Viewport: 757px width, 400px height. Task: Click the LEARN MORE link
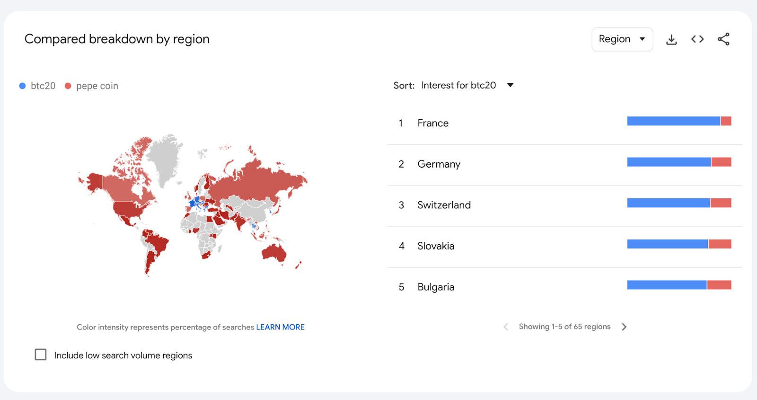pos(280,327)
